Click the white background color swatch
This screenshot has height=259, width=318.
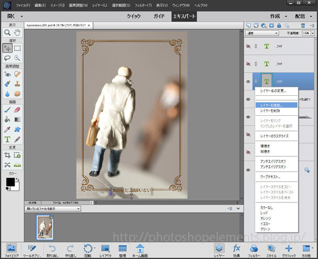click(17, 188)
